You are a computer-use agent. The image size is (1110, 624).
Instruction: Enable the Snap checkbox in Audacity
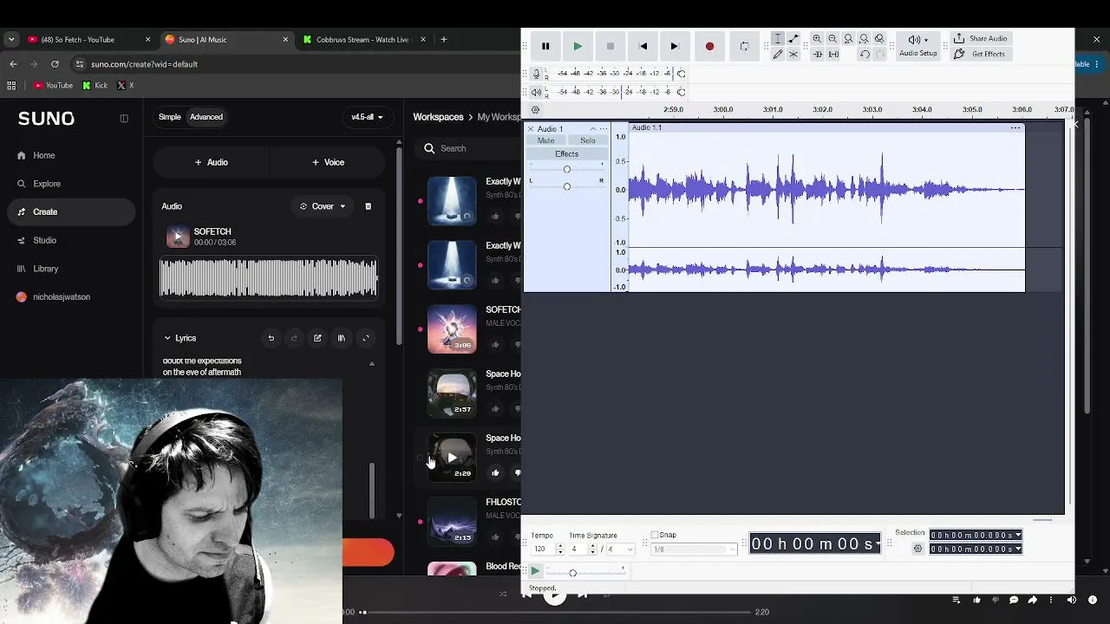click(655, 535)
